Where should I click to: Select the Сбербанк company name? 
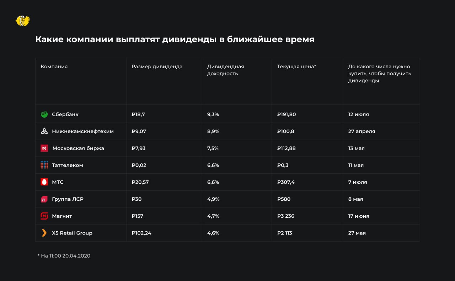tap(65, 114)
